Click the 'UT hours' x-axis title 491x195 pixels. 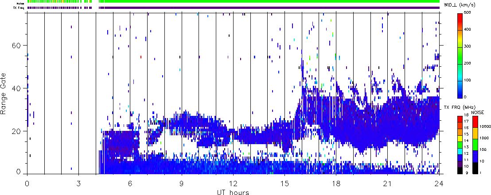(x=233, y=192)
